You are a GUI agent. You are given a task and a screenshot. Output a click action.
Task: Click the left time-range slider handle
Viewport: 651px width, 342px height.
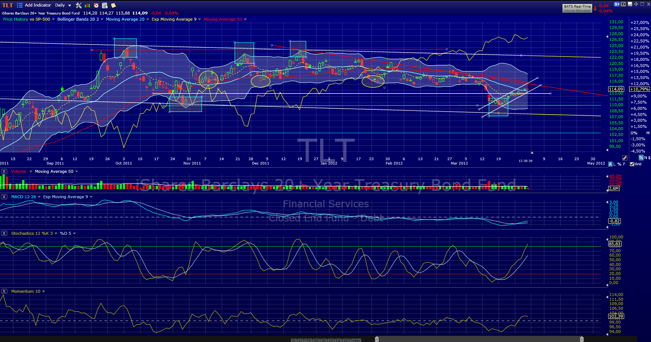coord(377,339)
